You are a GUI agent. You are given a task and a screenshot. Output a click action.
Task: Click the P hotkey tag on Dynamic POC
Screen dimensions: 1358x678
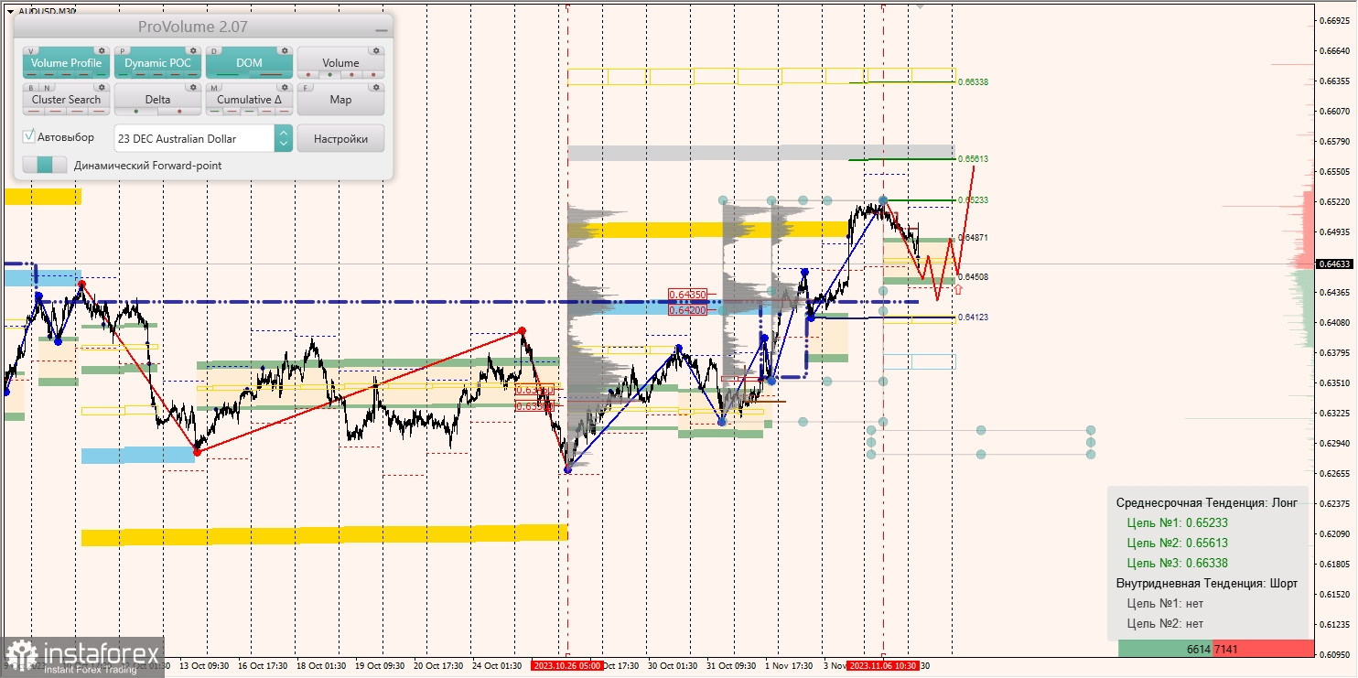123,51
